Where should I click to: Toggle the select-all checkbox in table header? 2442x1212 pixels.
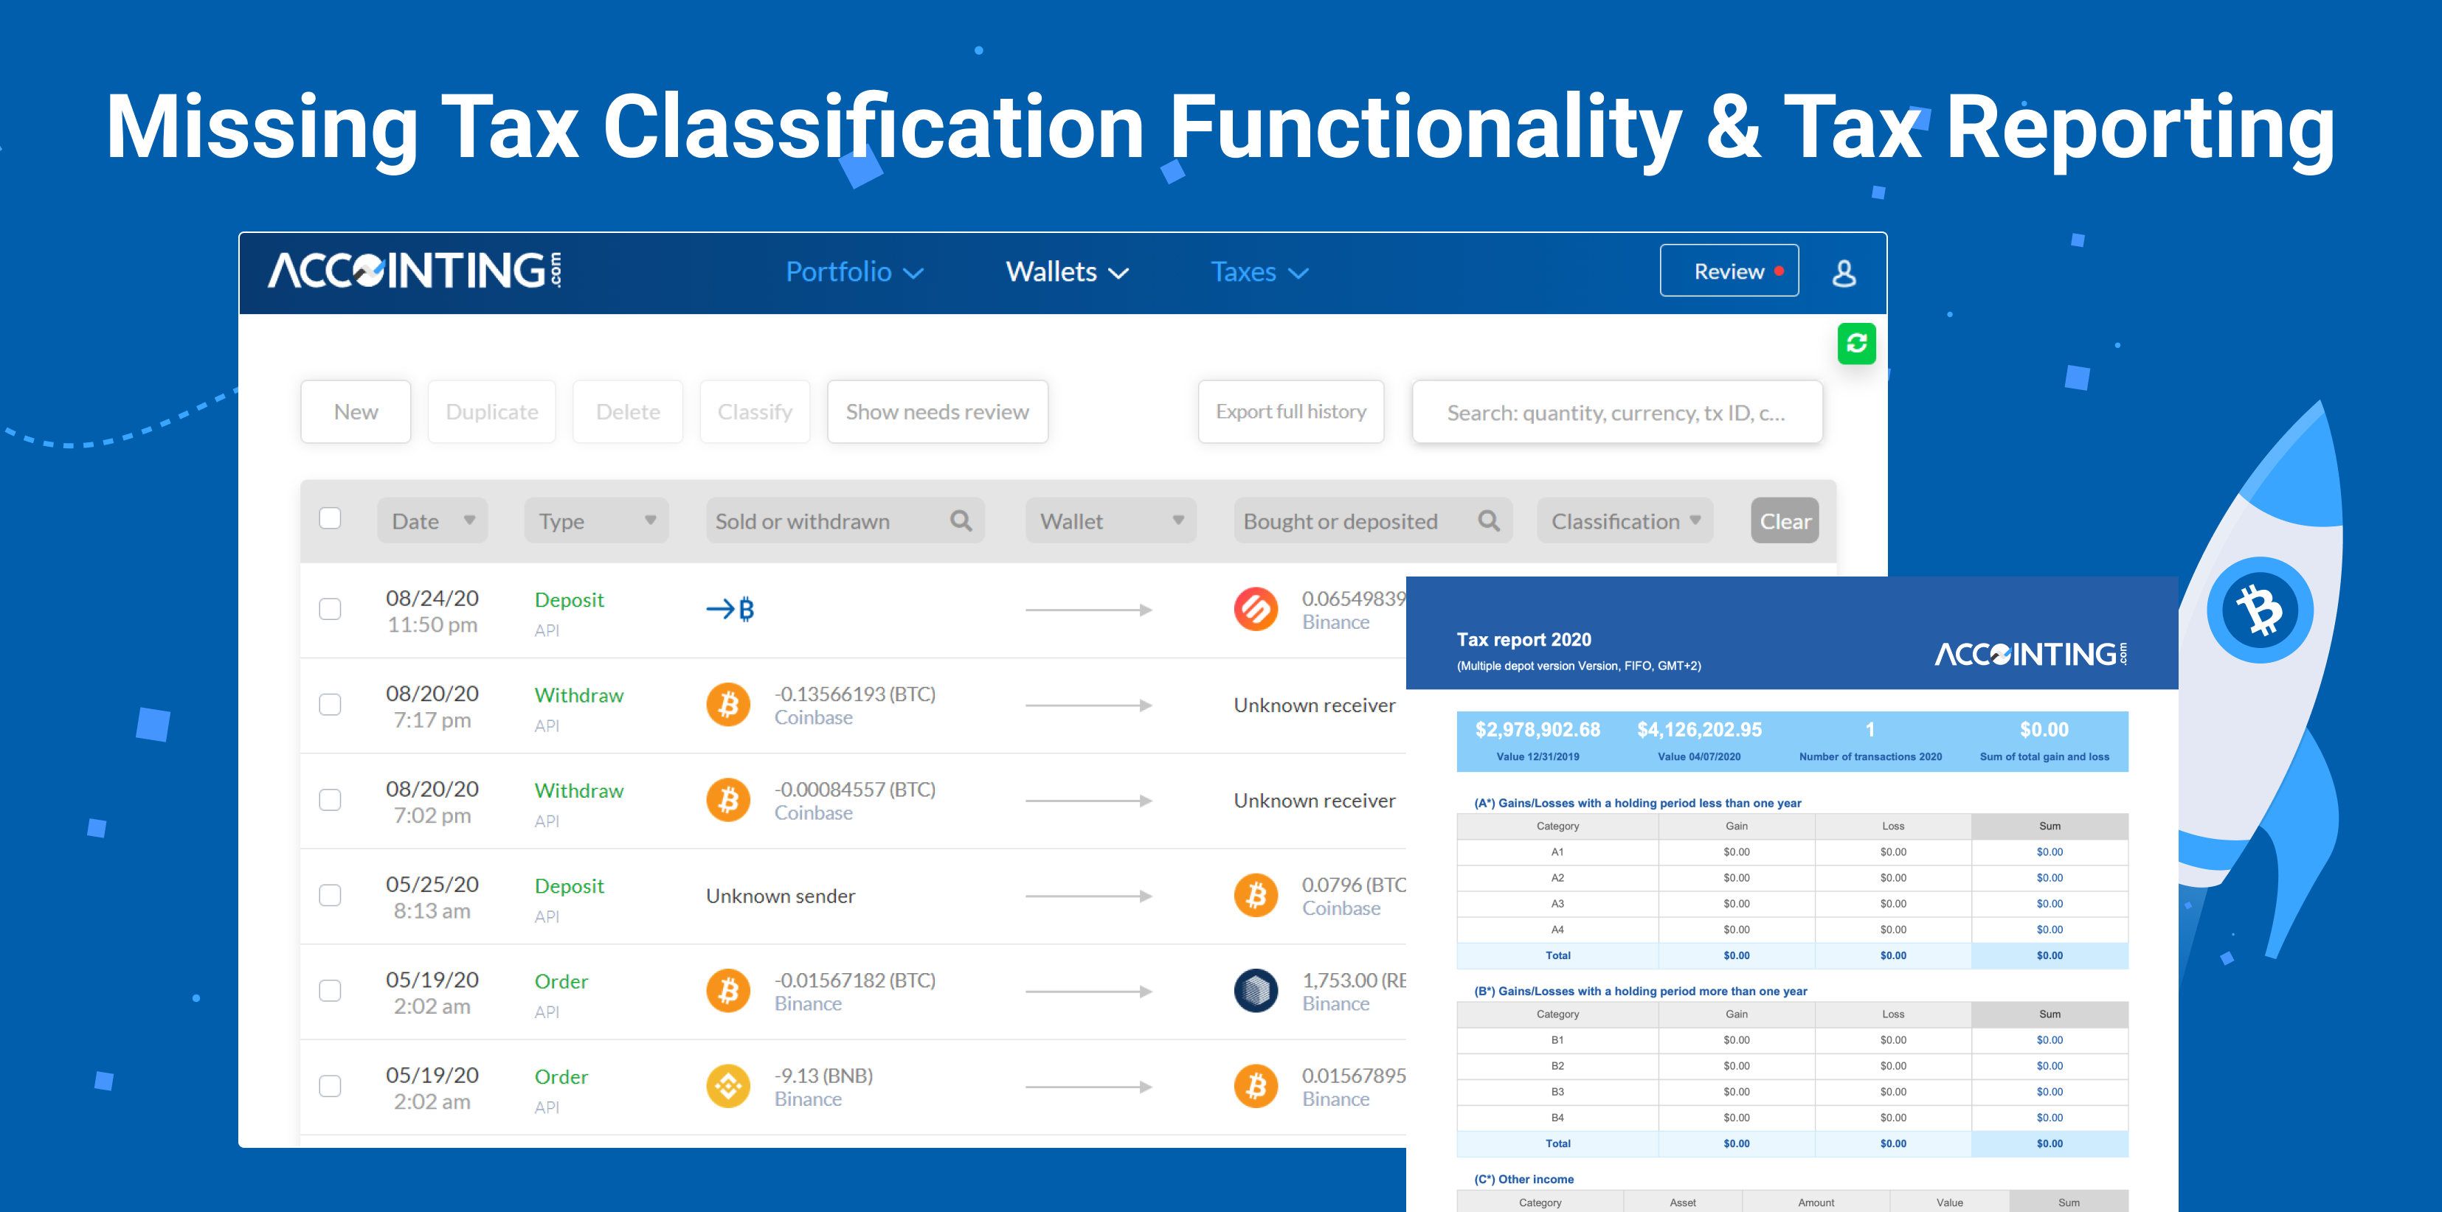pos(330,518)
